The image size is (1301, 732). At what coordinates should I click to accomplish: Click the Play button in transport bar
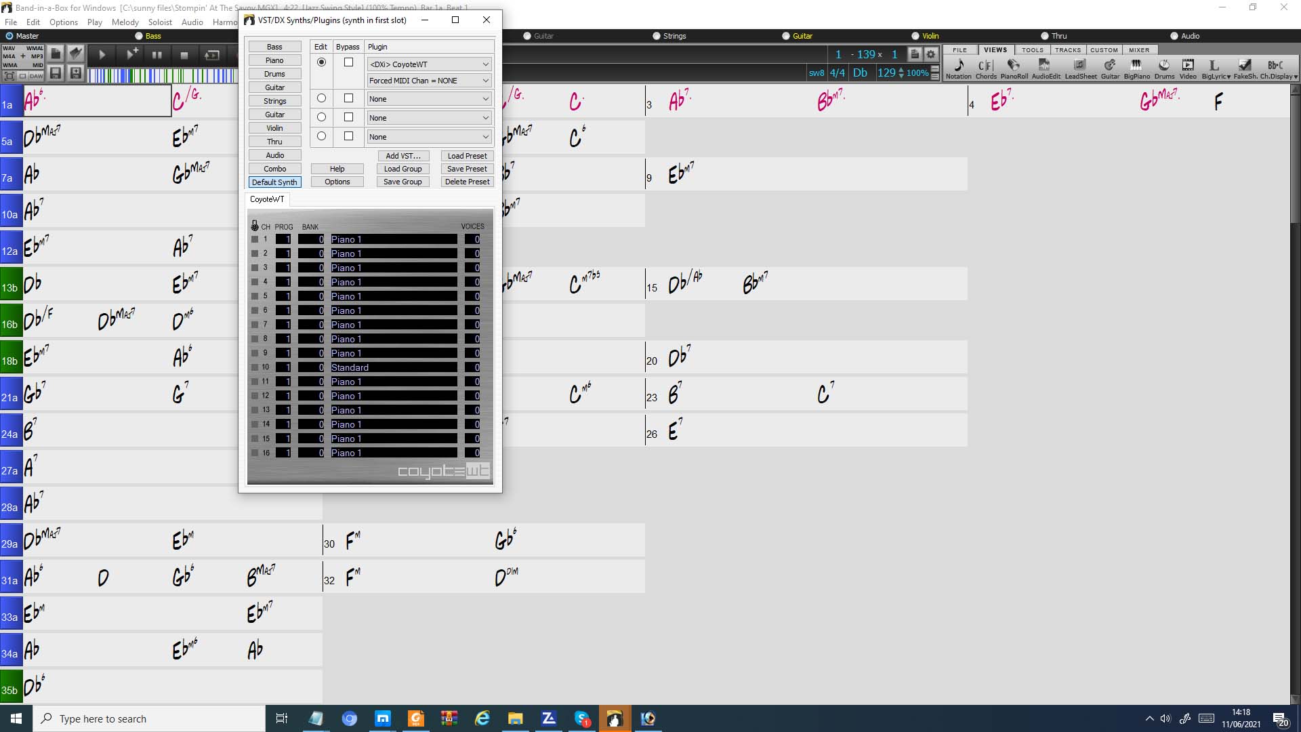[x=102, y=55]
